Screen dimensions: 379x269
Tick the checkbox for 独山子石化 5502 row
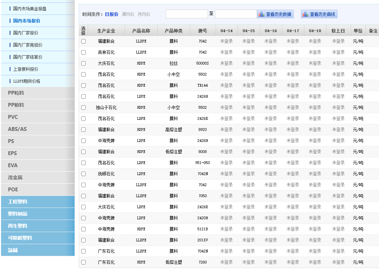(x=83, y=108)
